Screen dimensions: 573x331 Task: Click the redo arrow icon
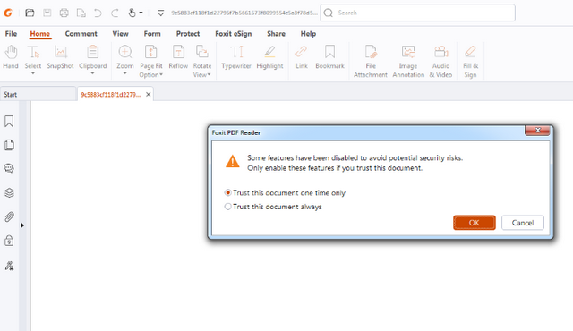coord(115,13)
